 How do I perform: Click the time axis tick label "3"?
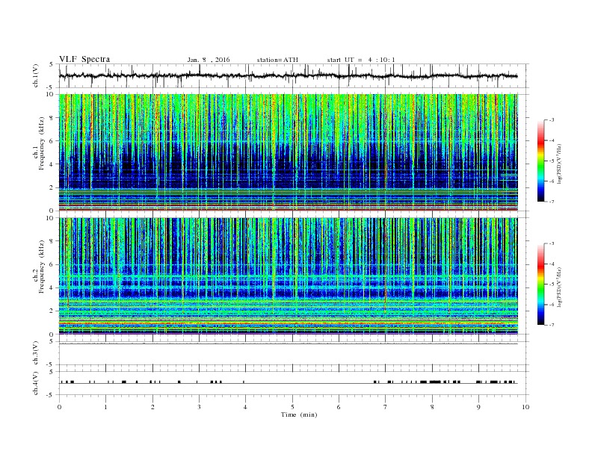point(199,407)
